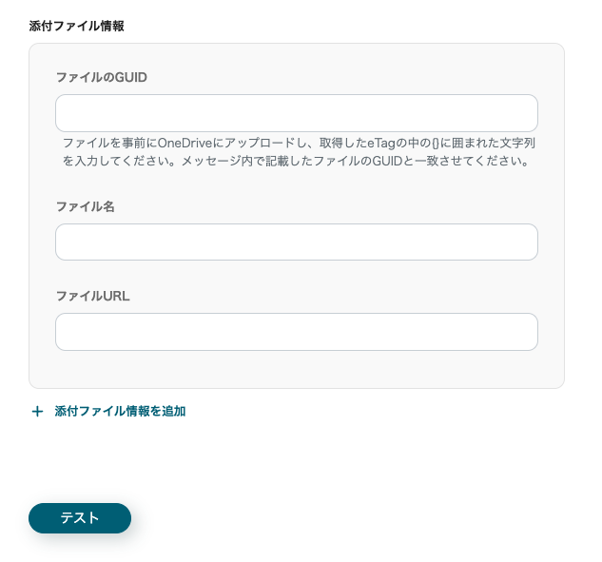
Task: Click the second line of the GUID hint
Action: pyautogui.click(x=295, y=161)
